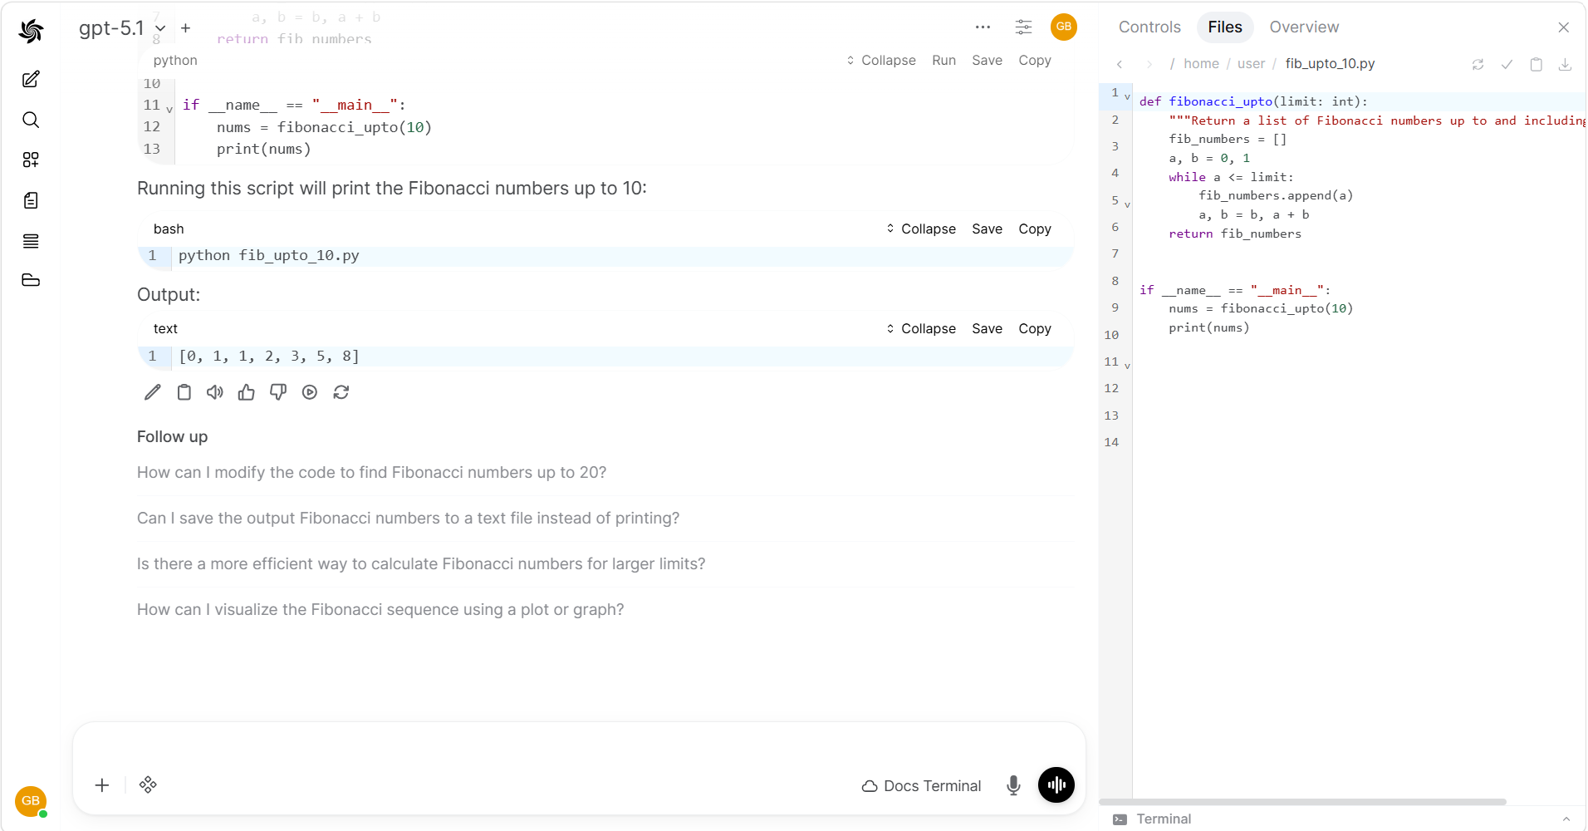The width and height of the screenshot is (1588, 831).
Task: Go back in file browser
Action: click(1120, 64)
